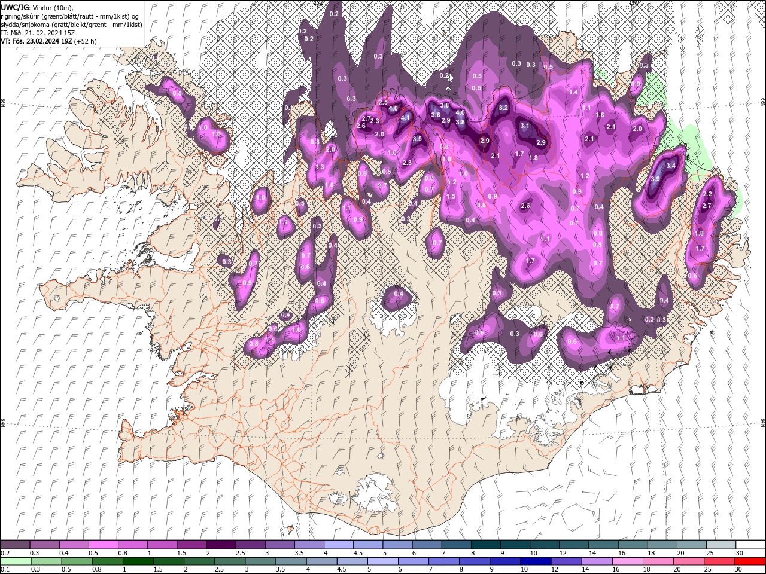Screen dimensions: 766x574
Task: Select the pink 0.5 mm snowfall legend swatch
Action: [x=103, y=545]
